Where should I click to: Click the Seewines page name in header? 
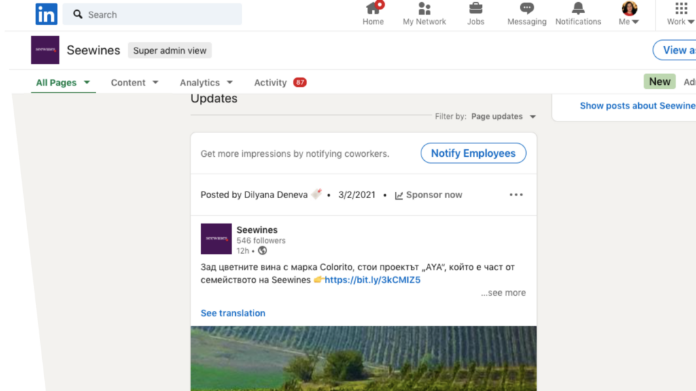[x=93, y=50]
